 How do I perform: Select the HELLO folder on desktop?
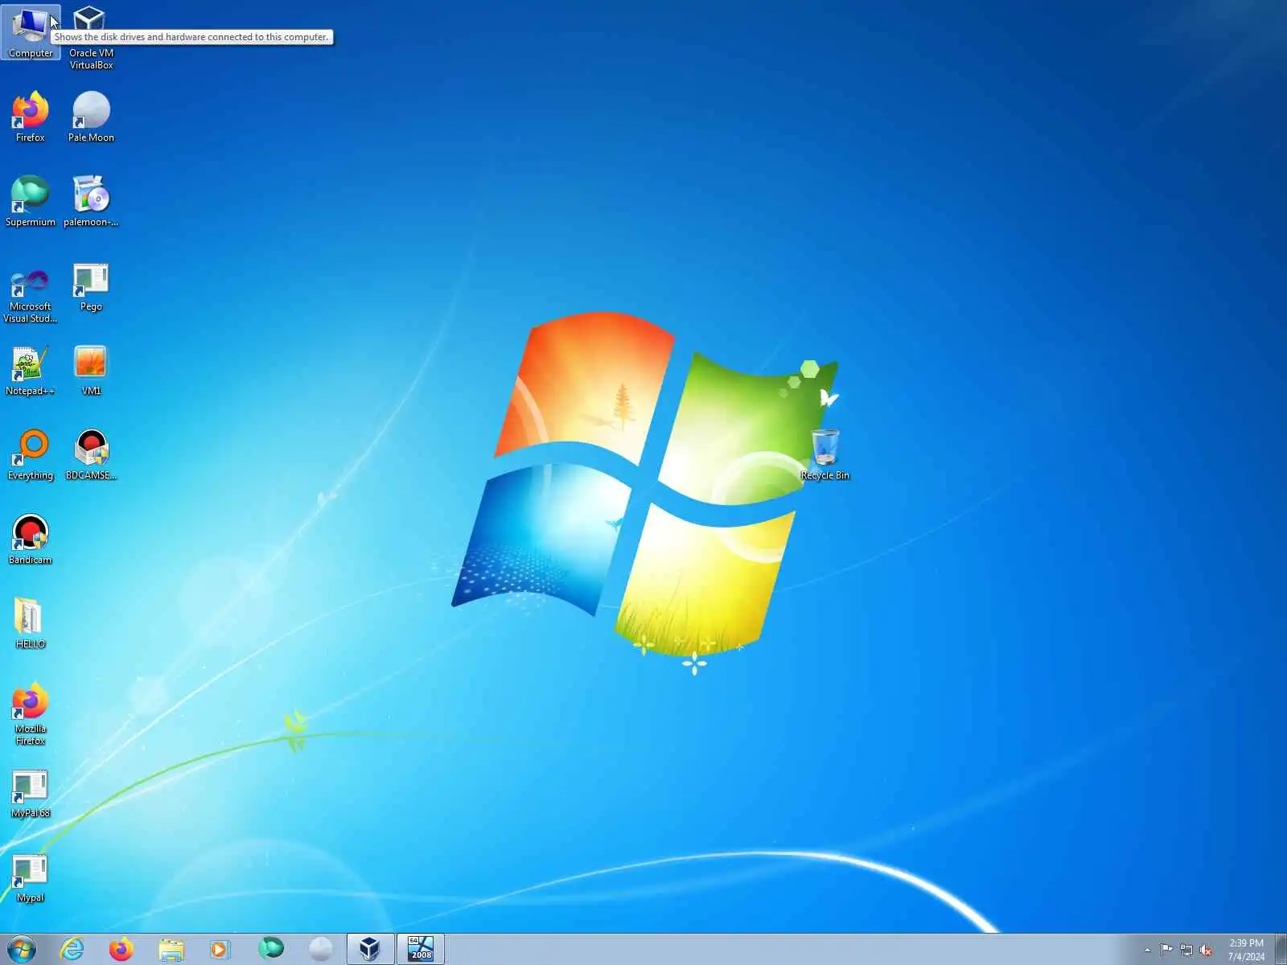[31, 624]
